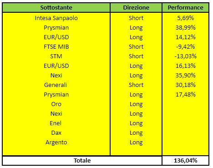The width and height of the screenshot is (213, 168).
Task: Click the Intesa Sanpaolo cell
Action: tap(56, 18)
